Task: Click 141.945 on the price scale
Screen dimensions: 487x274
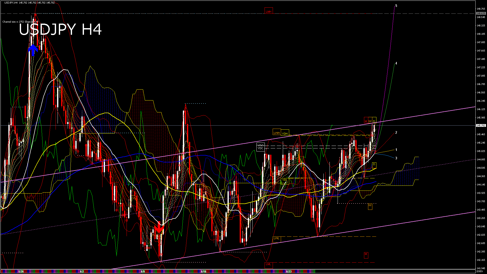Action: 481,268
